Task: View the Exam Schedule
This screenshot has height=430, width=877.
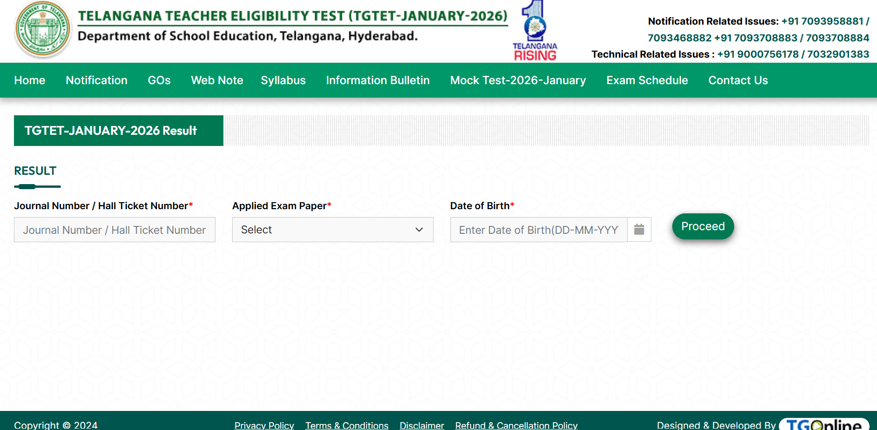Action: click(647, 80)
